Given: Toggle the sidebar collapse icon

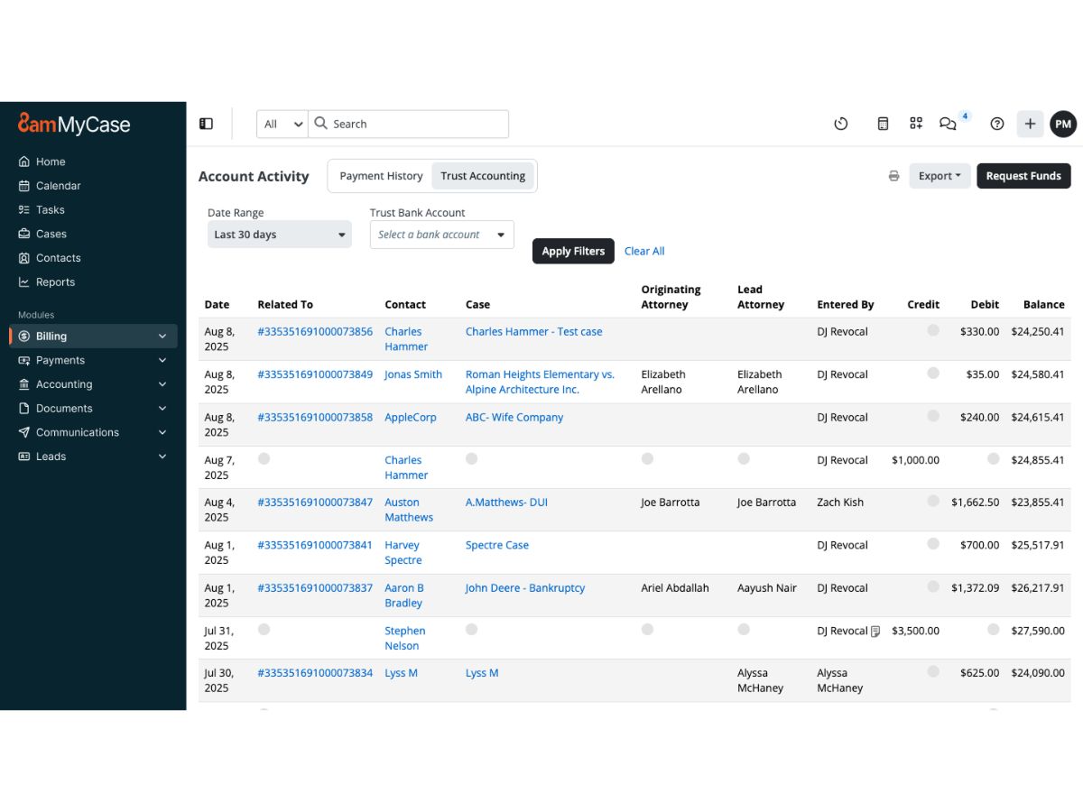Looking at the screenshot, I should click(x=207, y=124).
